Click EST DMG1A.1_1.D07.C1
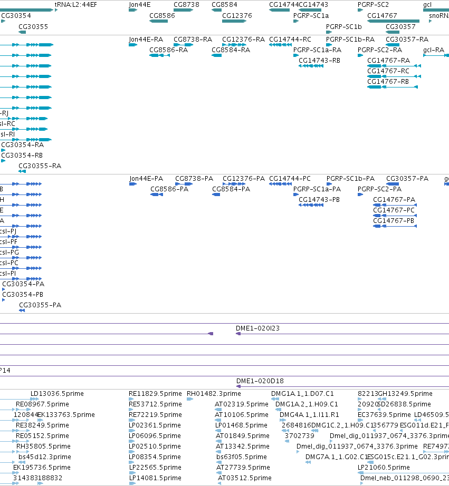 tap(302, 394)
